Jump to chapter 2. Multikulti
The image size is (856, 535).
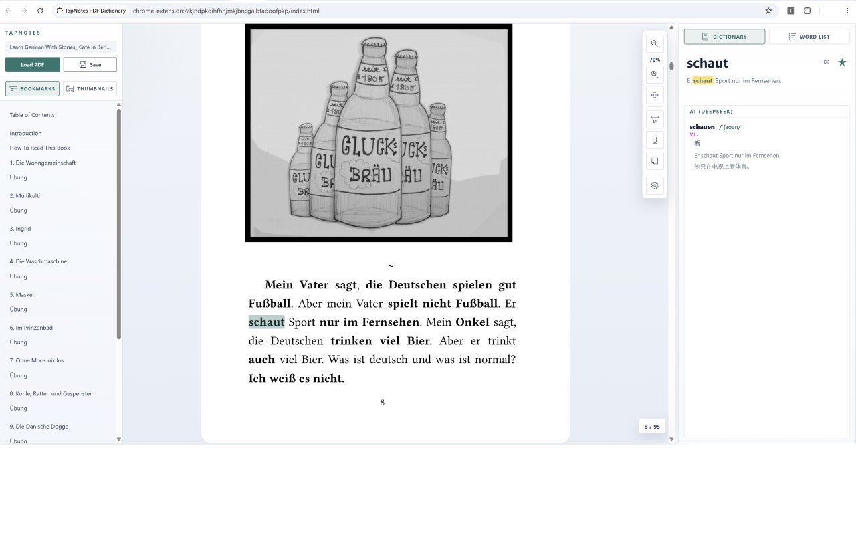click(x=25, y=195)
